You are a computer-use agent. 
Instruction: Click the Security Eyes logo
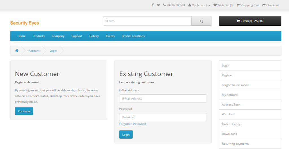25,23
